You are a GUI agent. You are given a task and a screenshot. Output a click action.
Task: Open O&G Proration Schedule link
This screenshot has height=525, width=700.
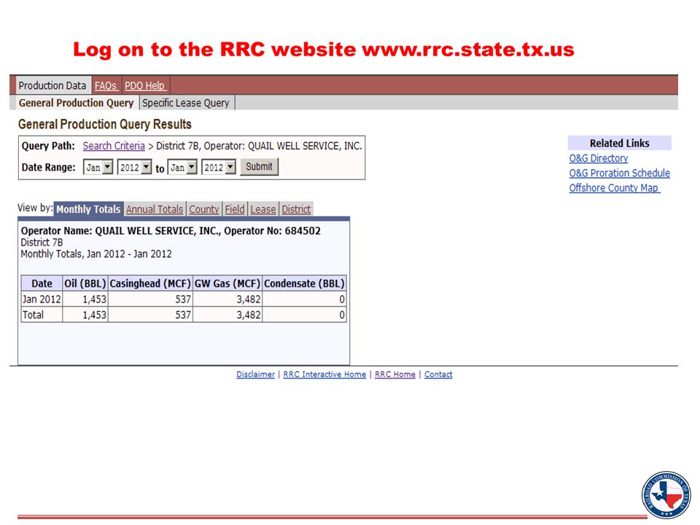pyautogui.click(x=620, y=173)
